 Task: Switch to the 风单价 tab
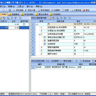[4, 14]
